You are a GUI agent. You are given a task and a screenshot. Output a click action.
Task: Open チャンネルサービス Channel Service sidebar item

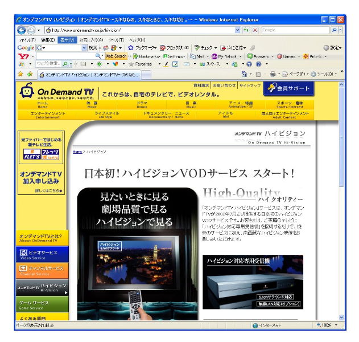click(42, 271)
